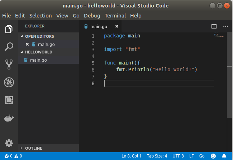
Task: Minimize the Visual Studio Code window
Action: [213, 6]
